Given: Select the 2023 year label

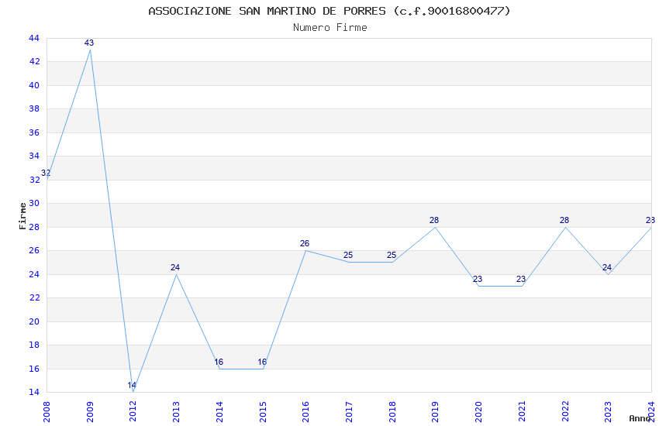Looking at the screenshot, I should (x=608, y=411).
